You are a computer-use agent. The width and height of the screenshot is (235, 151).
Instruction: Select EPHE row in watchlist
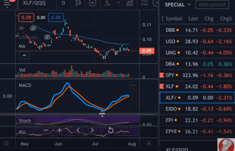[197, 131]
